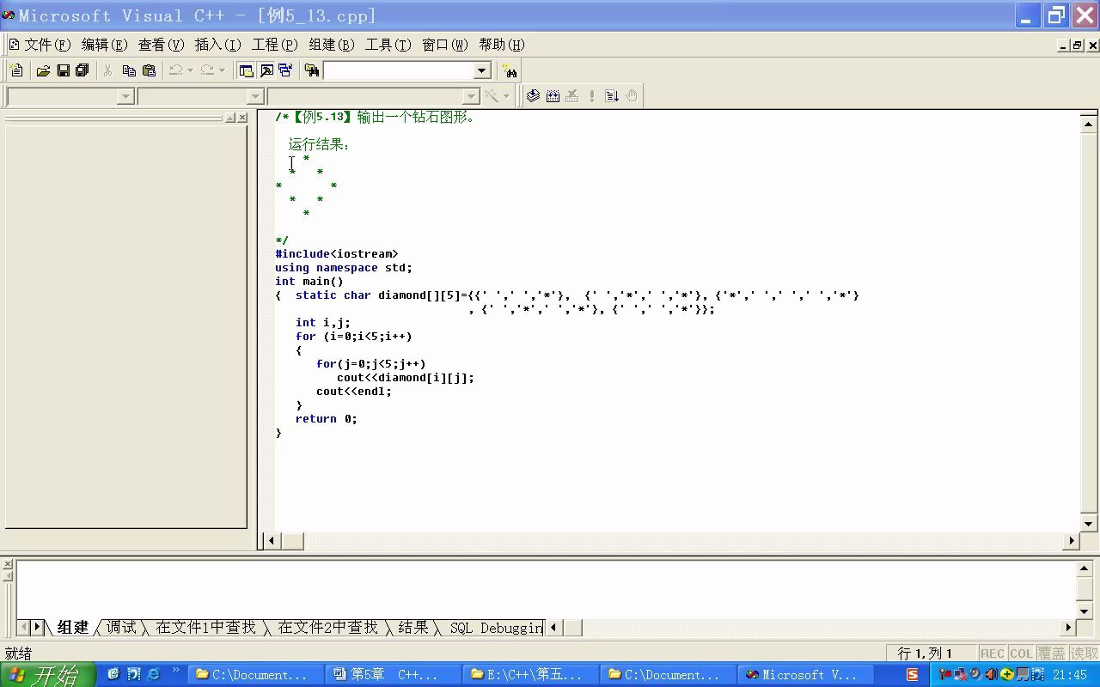This screenshot has width=1100, height=687.
Task: Run the program with the Execute icon
Action: click(592, 95)
